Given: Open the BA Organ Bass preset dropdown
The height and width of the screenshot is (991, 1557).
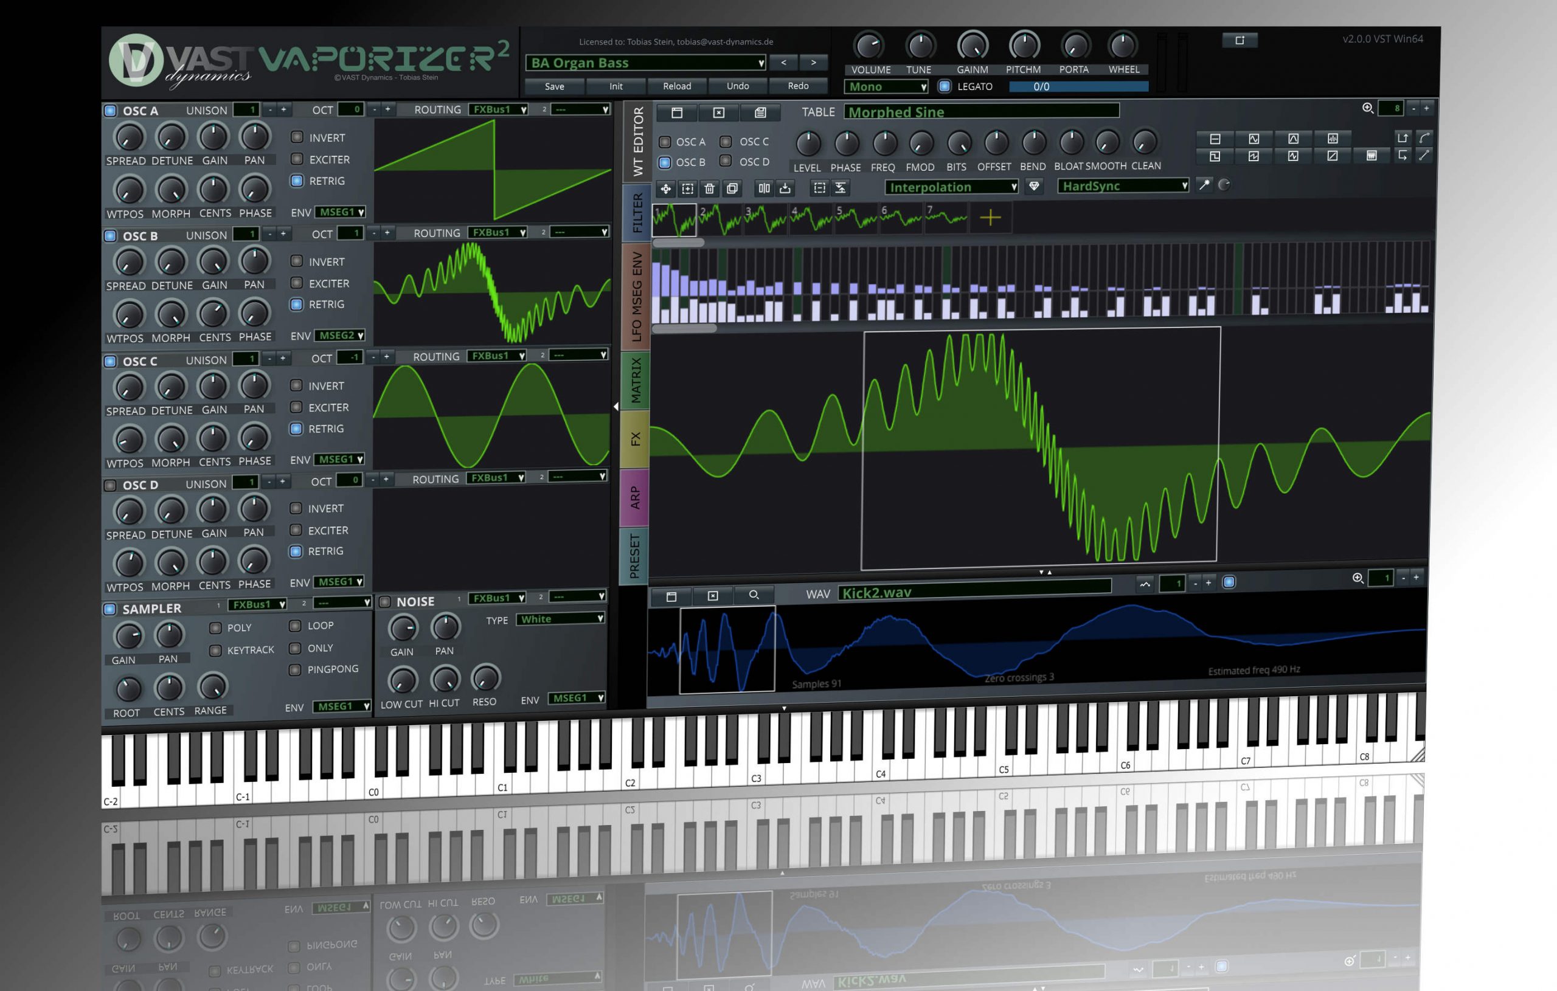Looking at the screenshot, I should [646, 63].
